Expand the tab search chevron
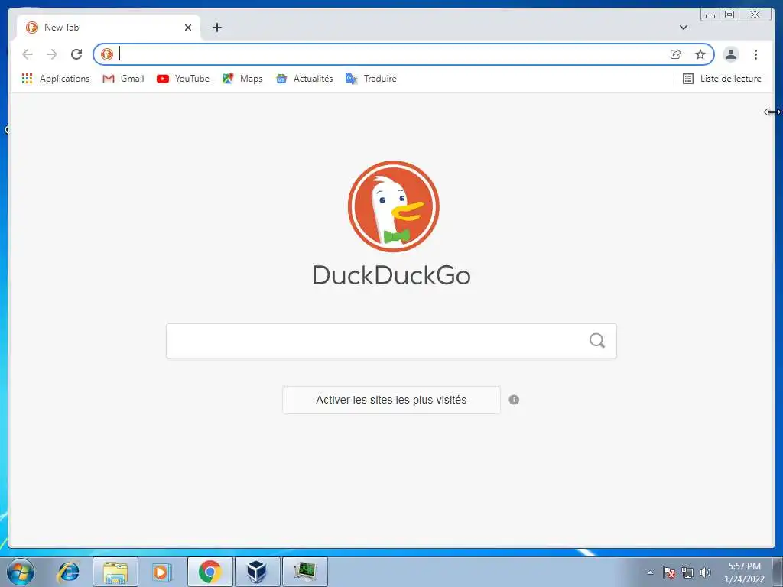This screenshot has width=783, height=587. point(683,27)
